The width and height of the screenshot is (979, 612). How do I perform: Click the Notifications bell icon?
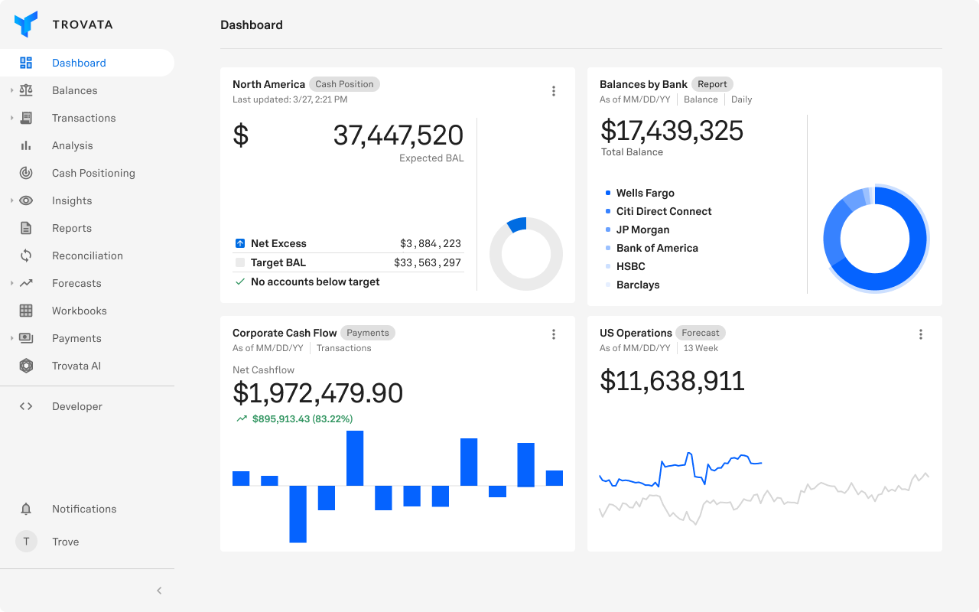[x=26, y=509]
